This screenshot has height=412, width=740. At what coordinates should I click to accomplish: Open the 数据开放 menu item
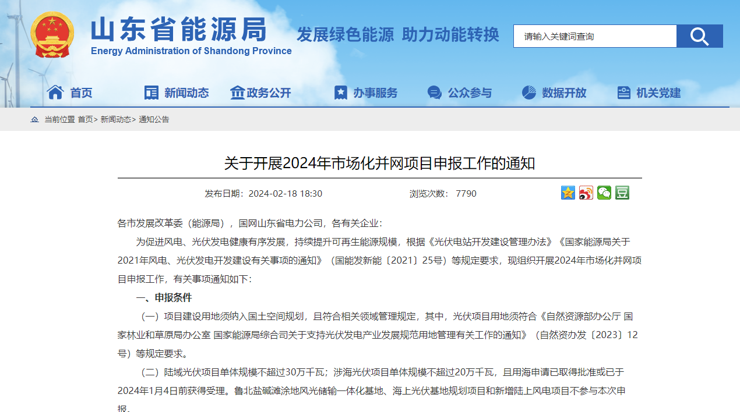point(564,93)
